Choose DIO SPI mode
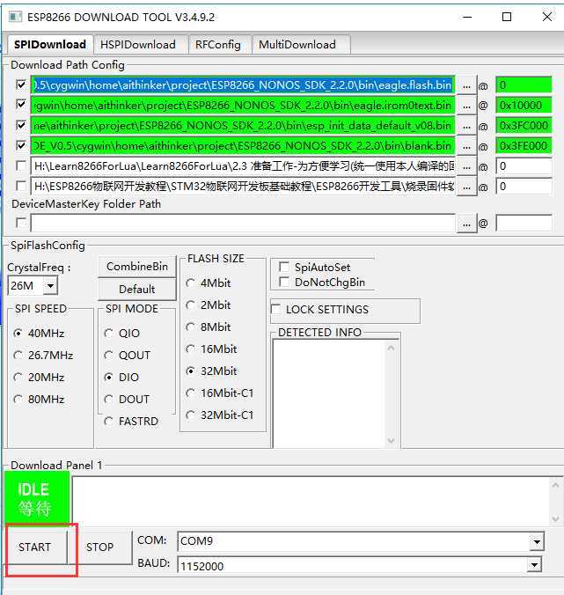564x595 pixels. click(108, 378)
